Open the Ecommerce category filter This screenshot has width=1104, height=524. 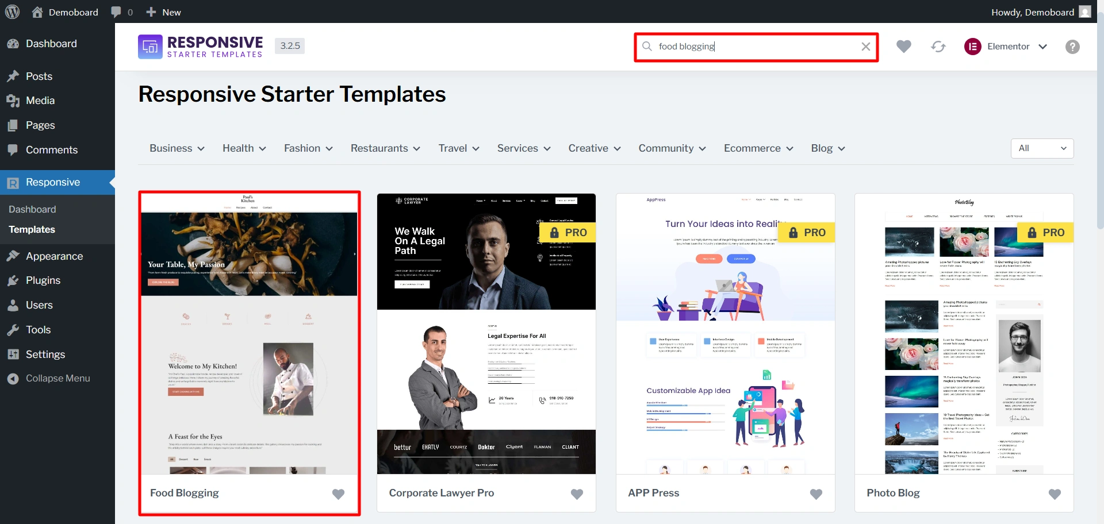[x=758, y=148]
